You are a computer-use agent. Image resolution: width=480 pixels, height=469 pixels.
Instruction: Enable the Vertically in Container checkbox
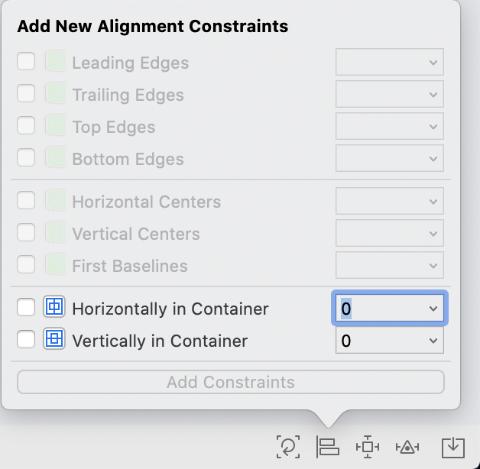pos(26,340)
